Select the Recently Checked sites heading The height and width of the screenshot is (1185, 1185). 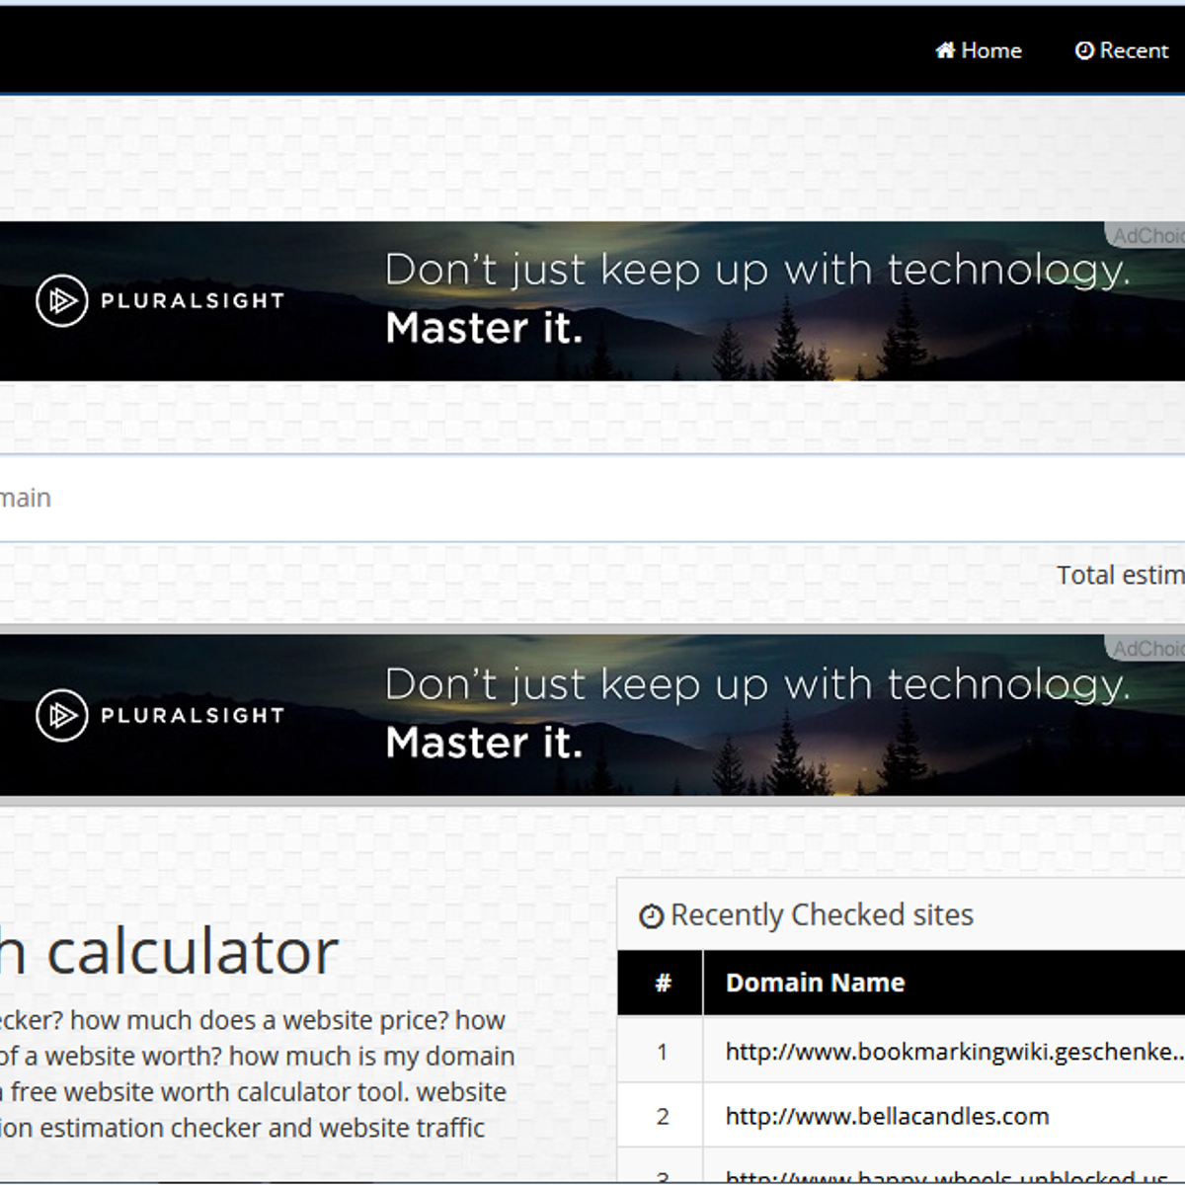coord(822,915)
